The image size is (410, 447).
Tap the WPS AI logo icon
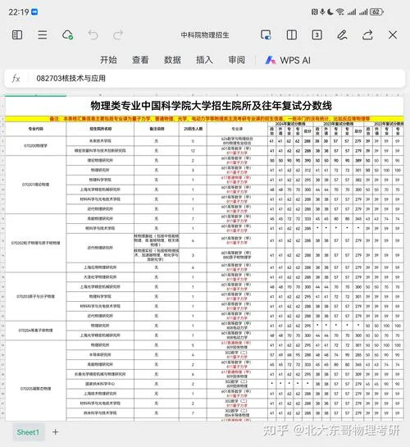pyautogui.click(x=271, y=60)
